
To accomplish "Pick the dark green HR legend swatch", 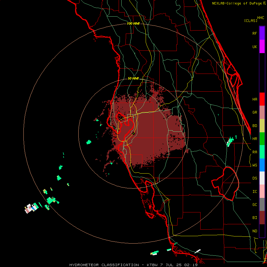I will (x=262, y=139).
